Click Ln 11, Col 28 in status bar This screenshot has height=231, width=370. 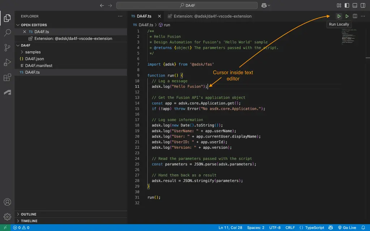[230, 228]
